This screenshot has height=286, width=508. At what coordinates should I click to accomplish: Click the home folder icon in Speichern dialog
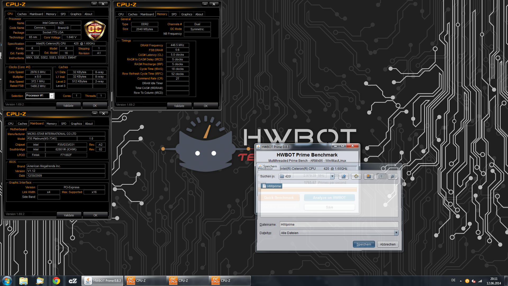[356, 176]
